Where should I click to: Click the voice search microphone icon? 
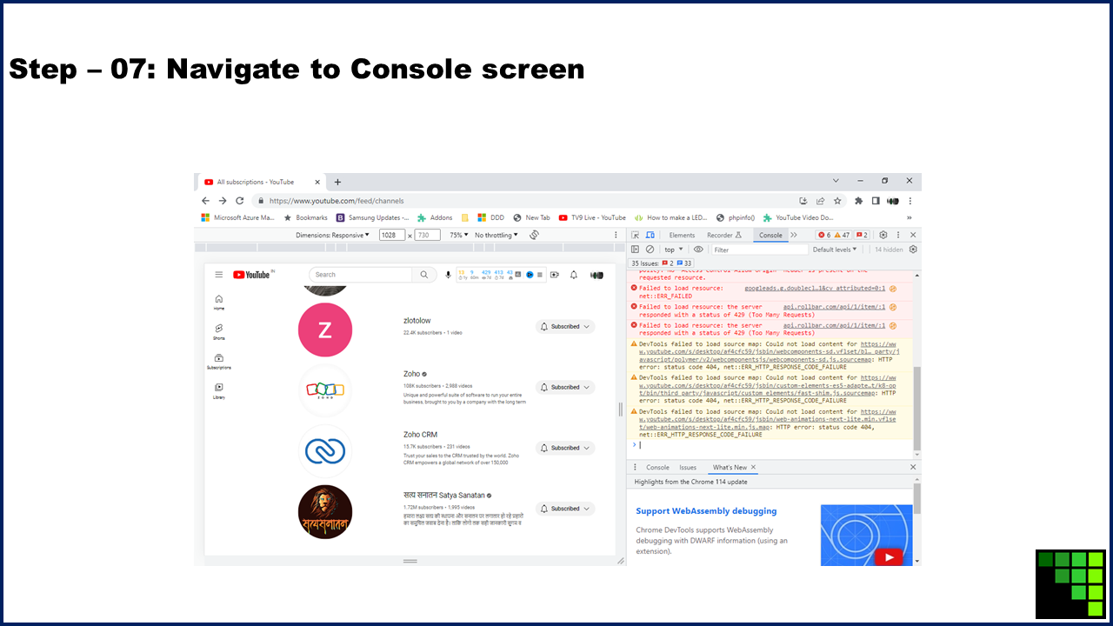click(x=448, y=274)
